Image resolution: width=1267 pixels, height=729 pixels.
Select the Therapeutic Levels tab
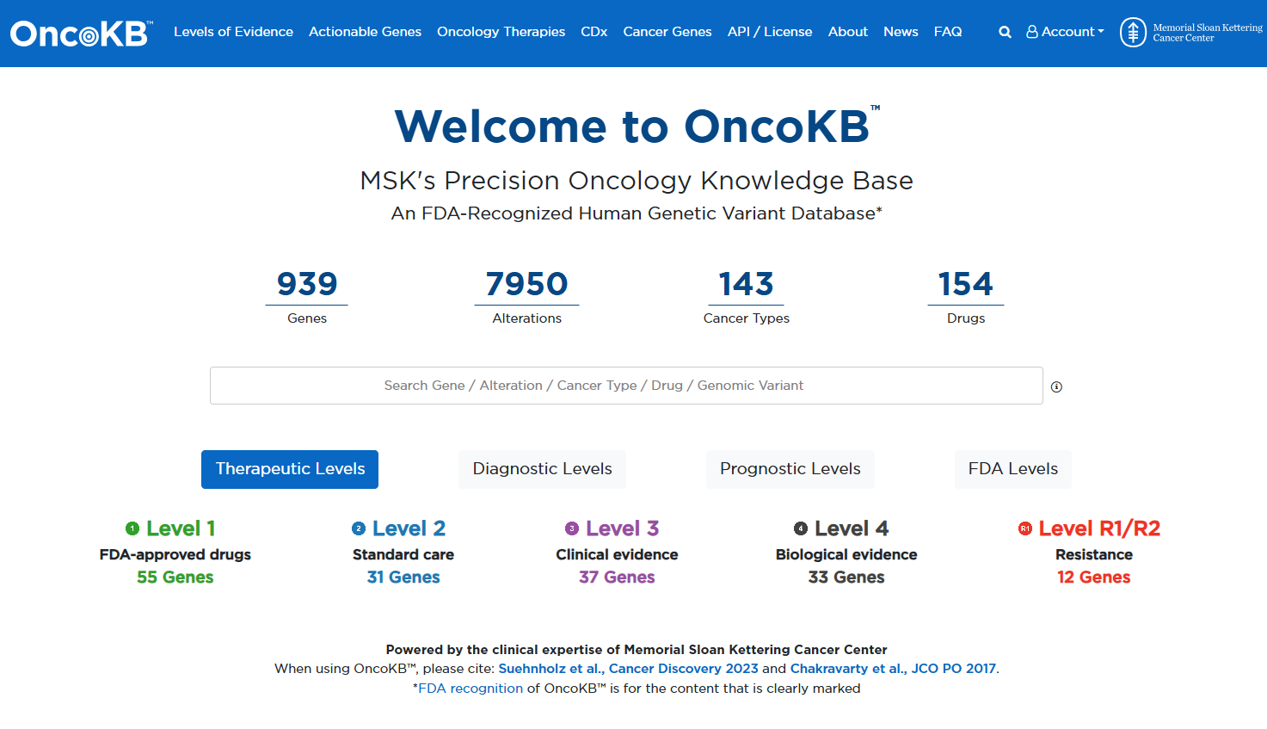click(x=290, y=469)
